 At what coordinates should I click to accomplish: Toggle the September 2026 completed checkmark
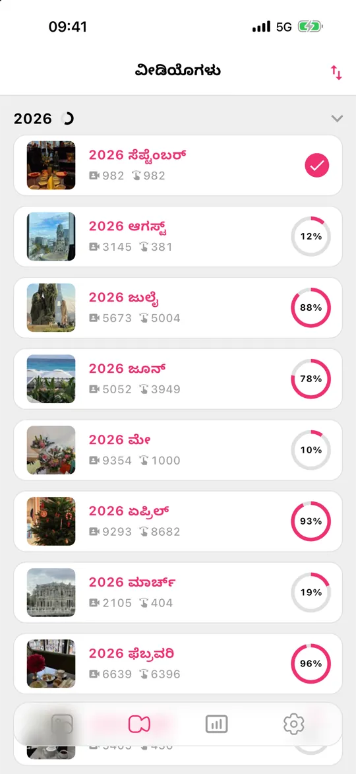(x=316, y=166)
